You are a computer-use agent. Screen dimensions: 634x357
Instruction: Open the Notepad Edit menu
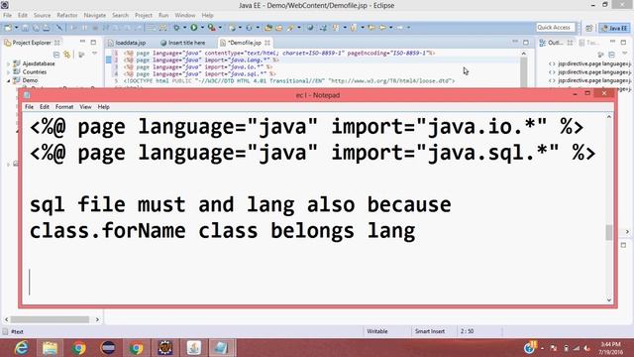(x=44, y=107)
